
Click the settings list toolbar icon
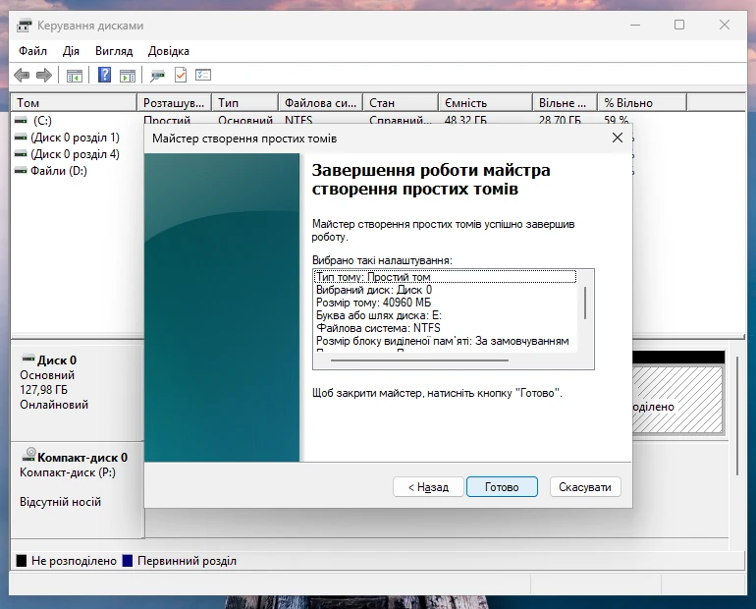click(x=203, y=75)
